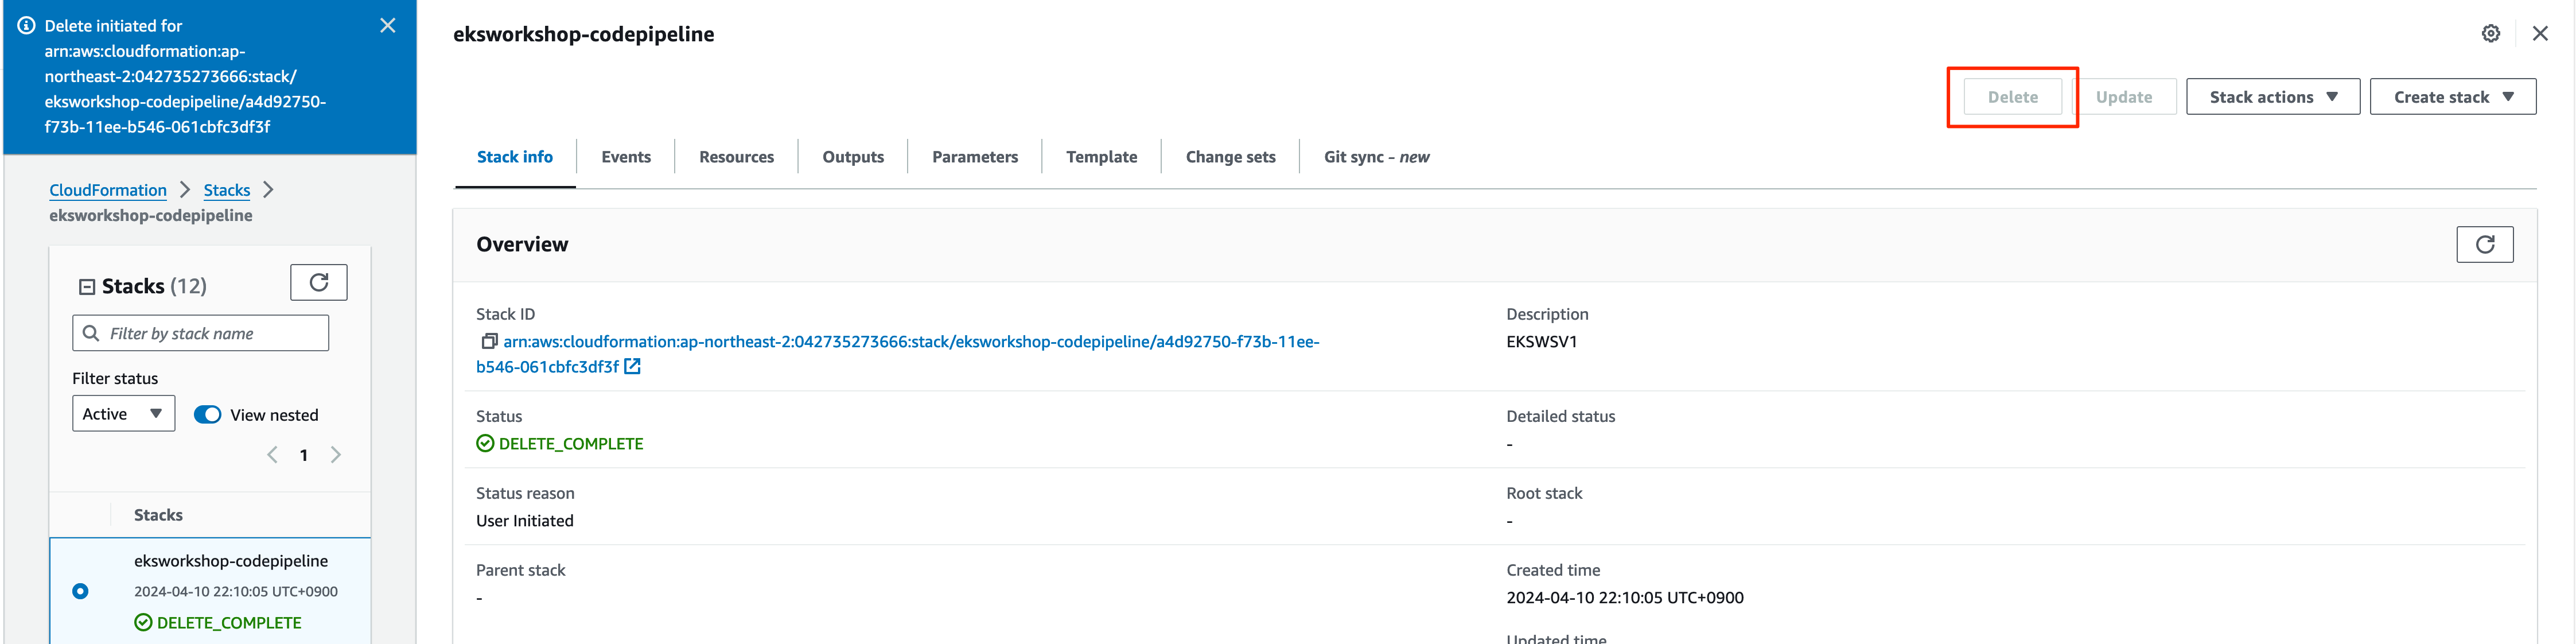Click the DELETE_COMPLETE check icon in the stack list
The width and height of the screenshot is (2576, 644).
click(143, 622)
